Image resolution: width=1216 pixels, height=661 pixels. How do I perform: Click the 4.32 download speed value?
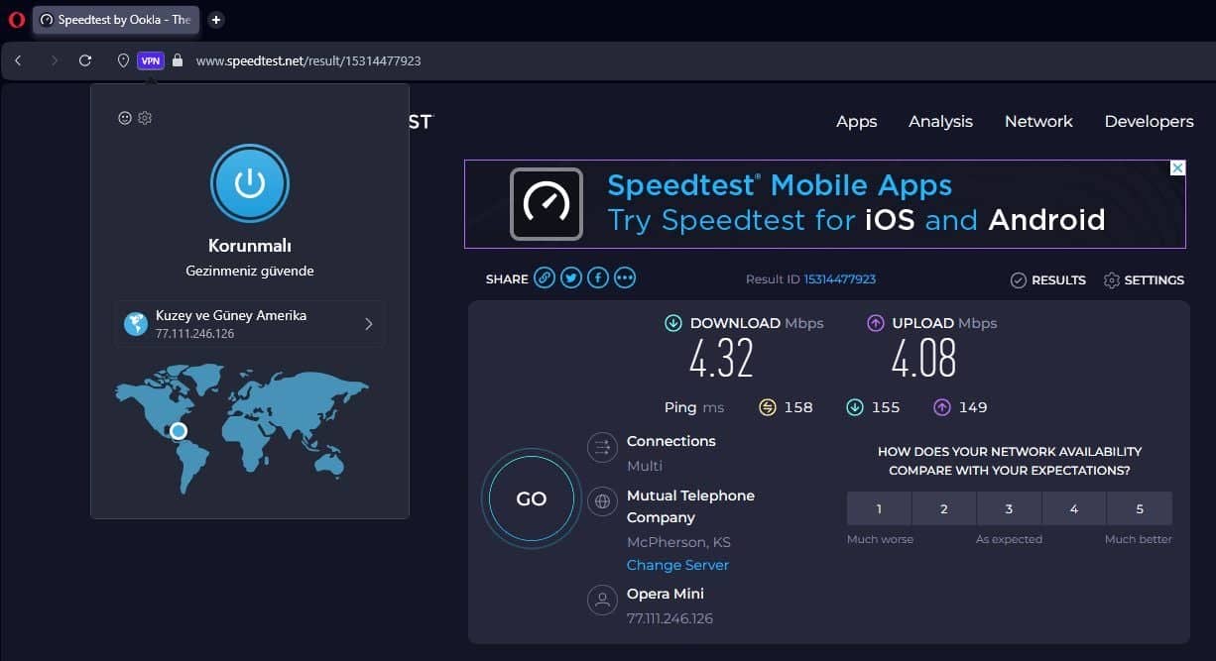click(721, 359)
